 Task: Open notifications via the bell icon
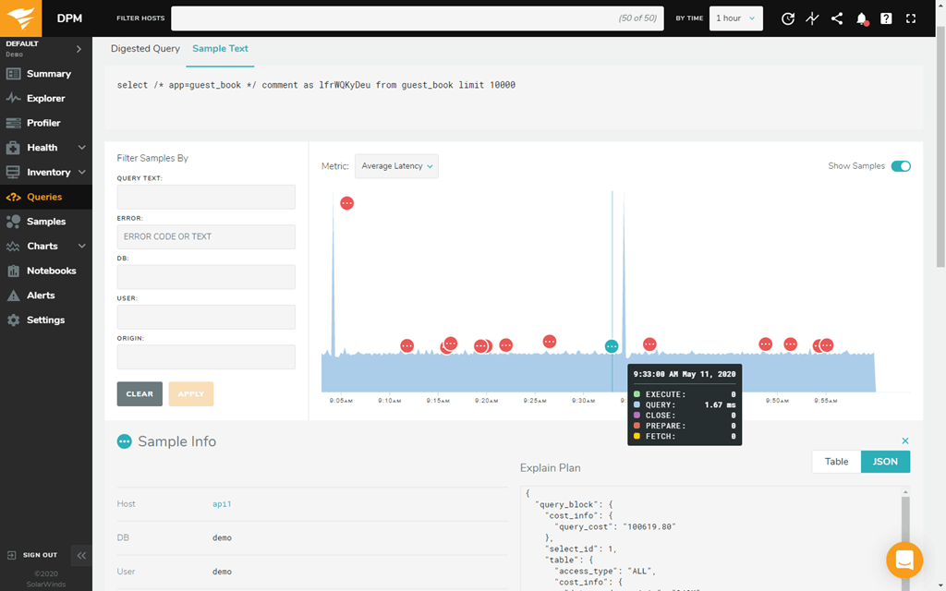click(x=860, y=18)
